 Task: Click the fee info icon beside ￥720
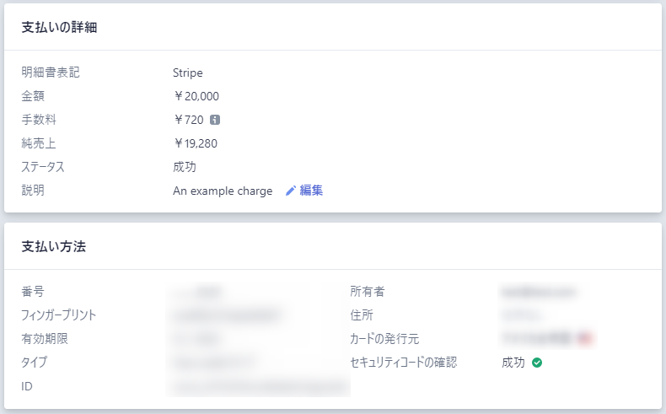tap(215, 120)
